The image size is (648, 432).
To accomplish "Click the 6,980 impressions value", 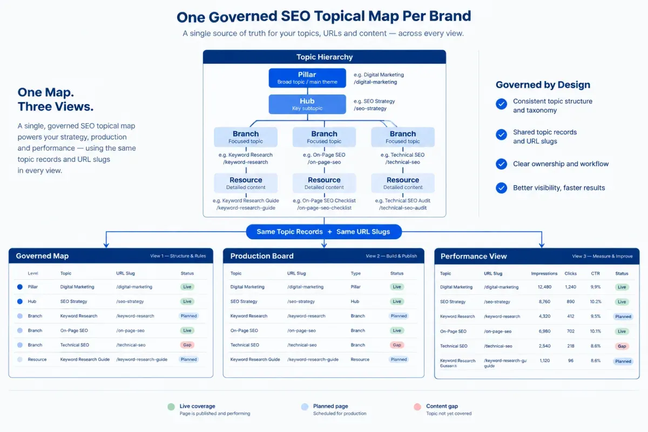I will point(544,331).
